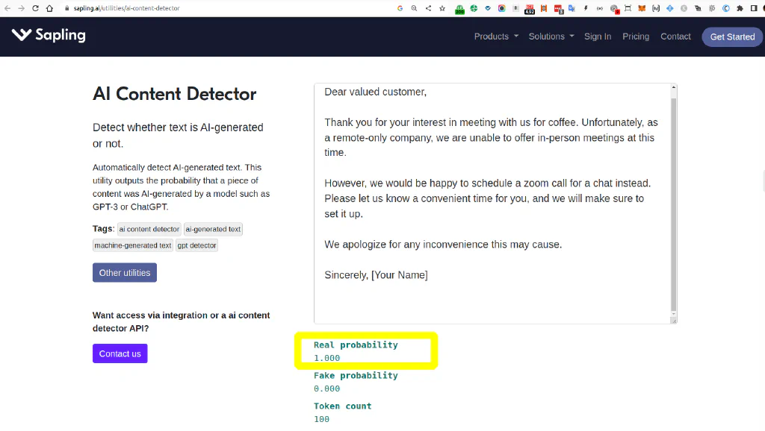The image size is (765, 431).
Task: Click the "AI Content Detector" heading
Action: pyautogui.click(x=175, y=94)
